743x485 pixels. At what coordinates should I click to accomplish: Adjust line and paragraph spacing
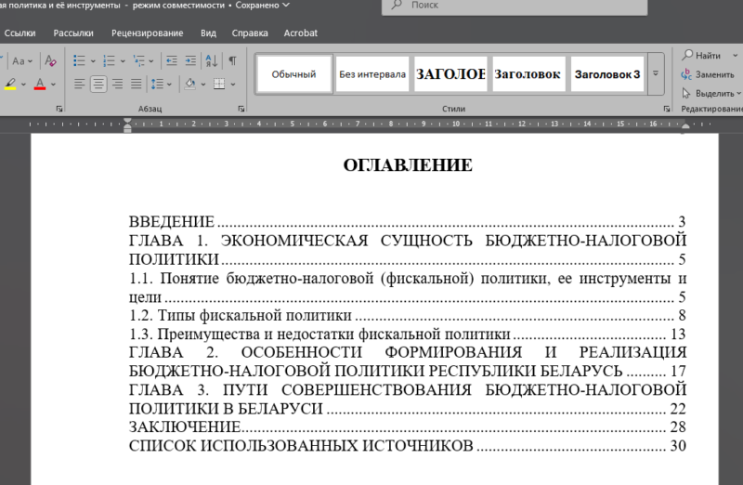click(157, 85)
